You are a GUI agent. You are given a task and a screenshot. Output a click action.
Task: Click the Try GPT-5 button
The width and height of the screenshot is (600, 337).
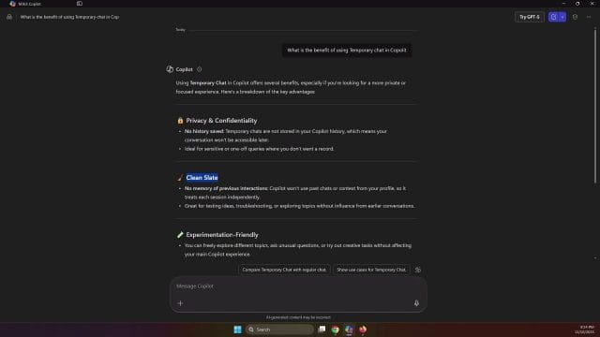[529, 17]
